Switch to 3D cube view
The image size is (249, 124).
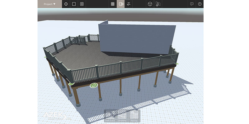150,4
